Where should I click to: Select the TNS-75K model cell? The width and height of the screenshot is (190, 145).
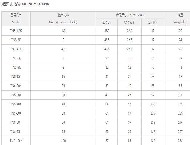16,132
